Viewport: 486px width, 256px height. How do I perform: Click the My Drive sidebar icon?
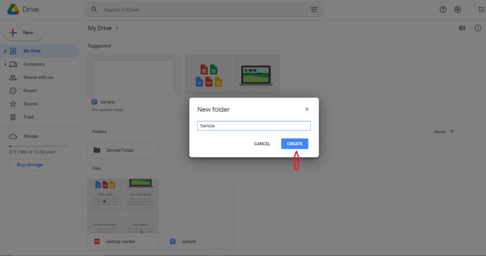click(x=13, y=51)
